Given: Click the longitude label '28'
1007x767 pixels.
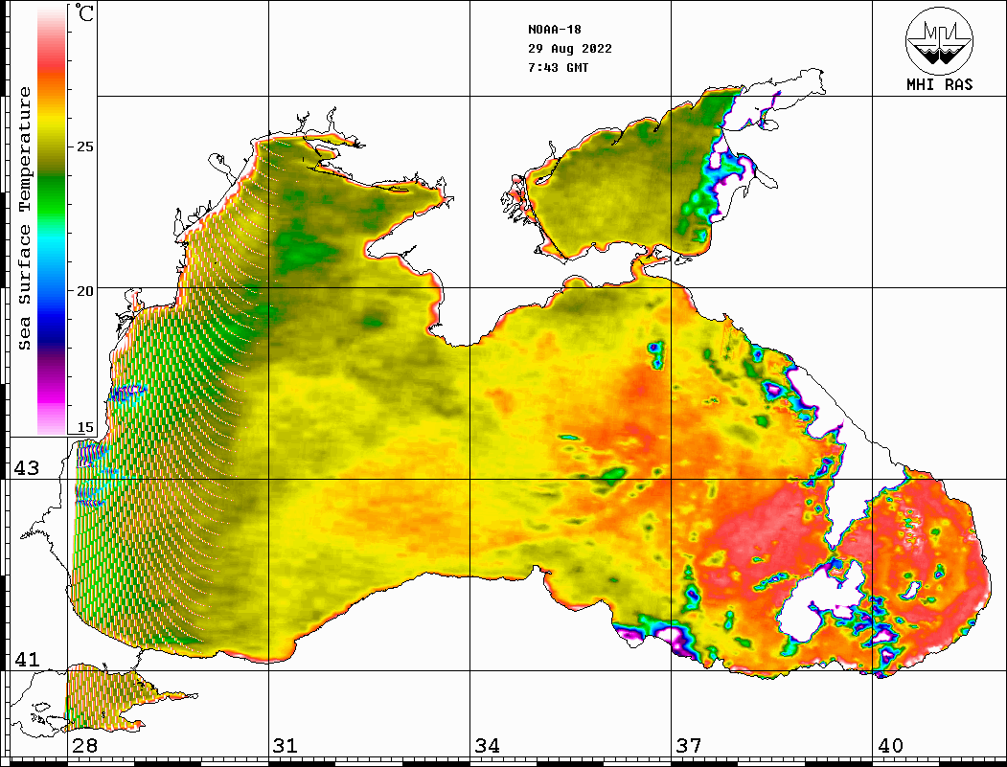Looking at the screenshot, I should 84,746.
